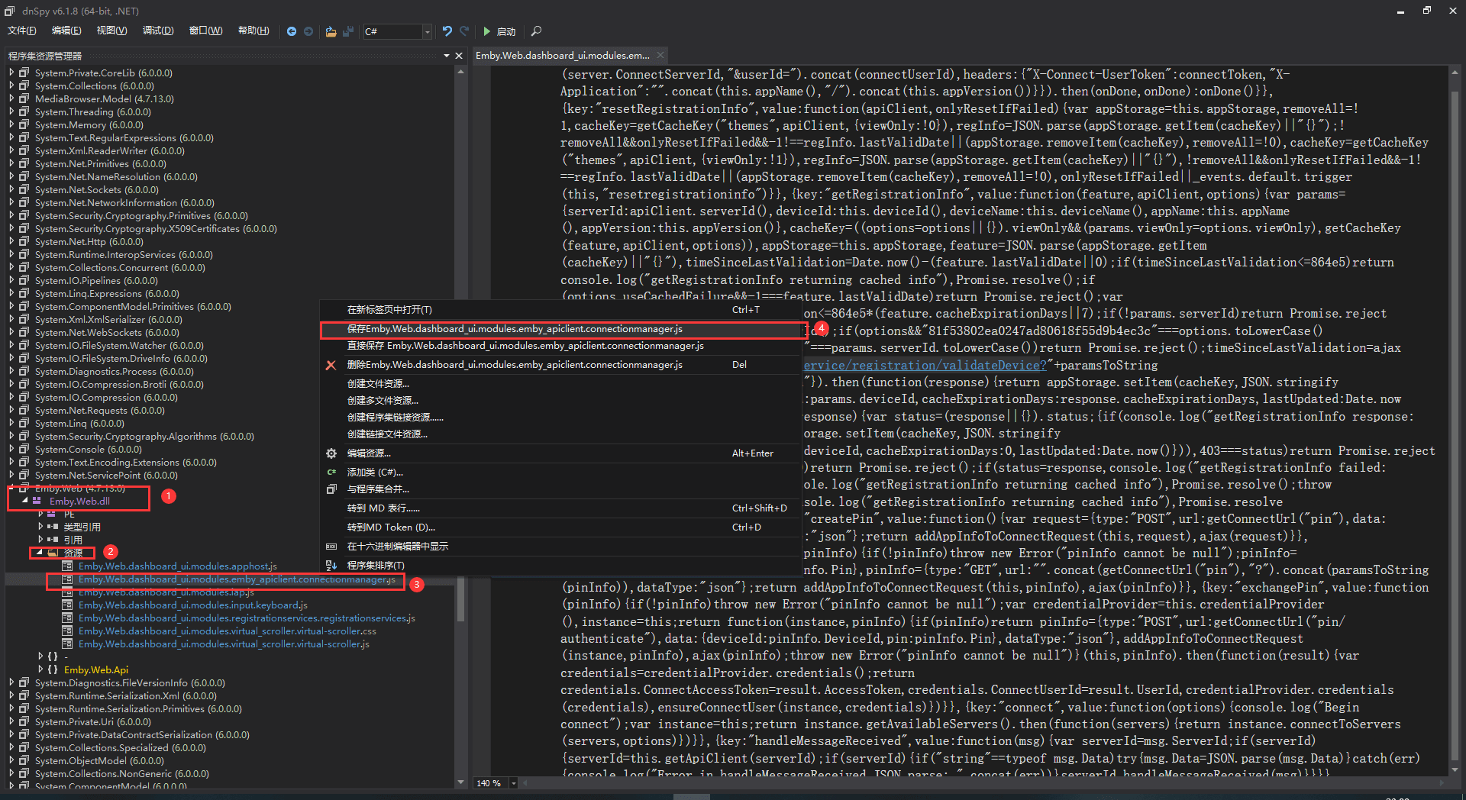The image size is (1466, 800).
Task: Open the 视图(V) menu
Action: click(111, 31)
